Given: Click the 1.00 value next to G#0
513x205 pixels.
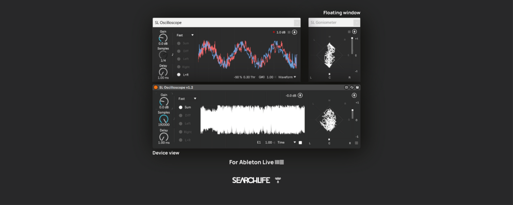Looking at the screenshot, I should point(270,77).
